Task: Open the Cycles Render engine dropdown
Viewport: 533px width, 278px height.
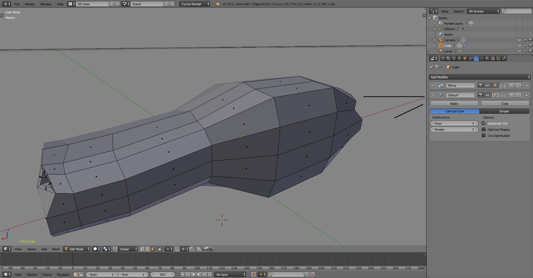Action: [195, 4]
